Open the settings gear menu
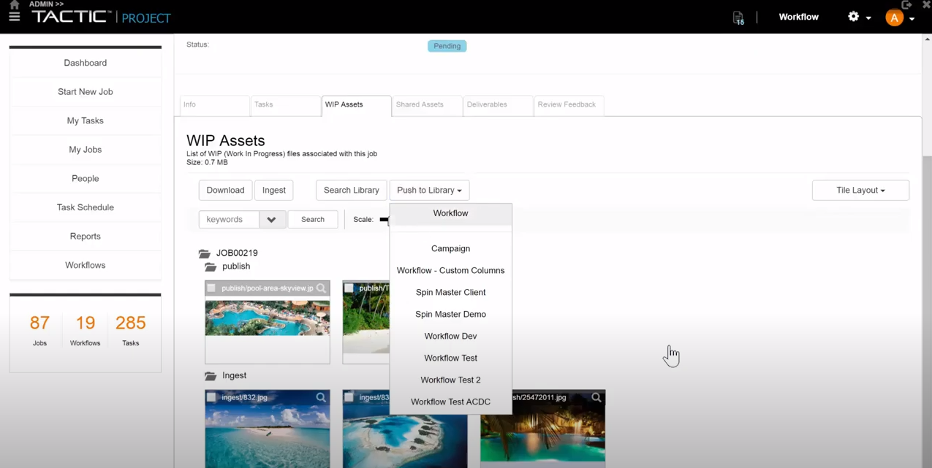 click(x=854, y=16)
